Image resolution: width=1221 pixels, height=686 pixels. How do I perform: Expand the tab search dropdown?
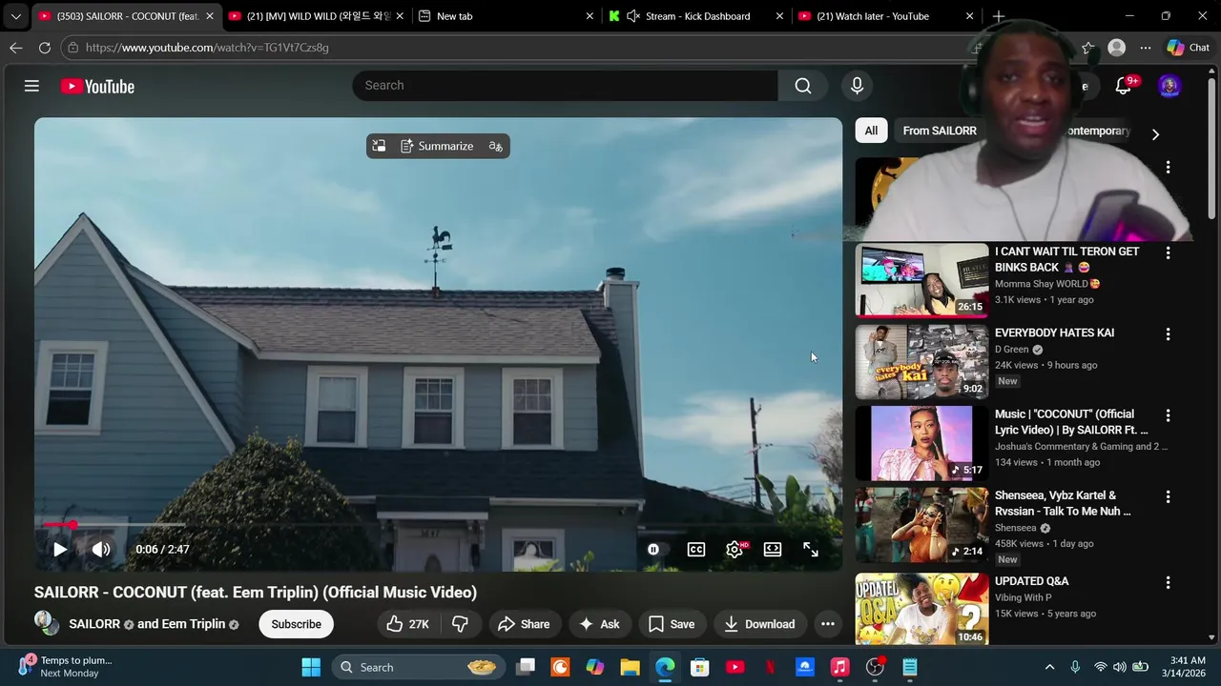pyautogui.click(x=15, y=16)
